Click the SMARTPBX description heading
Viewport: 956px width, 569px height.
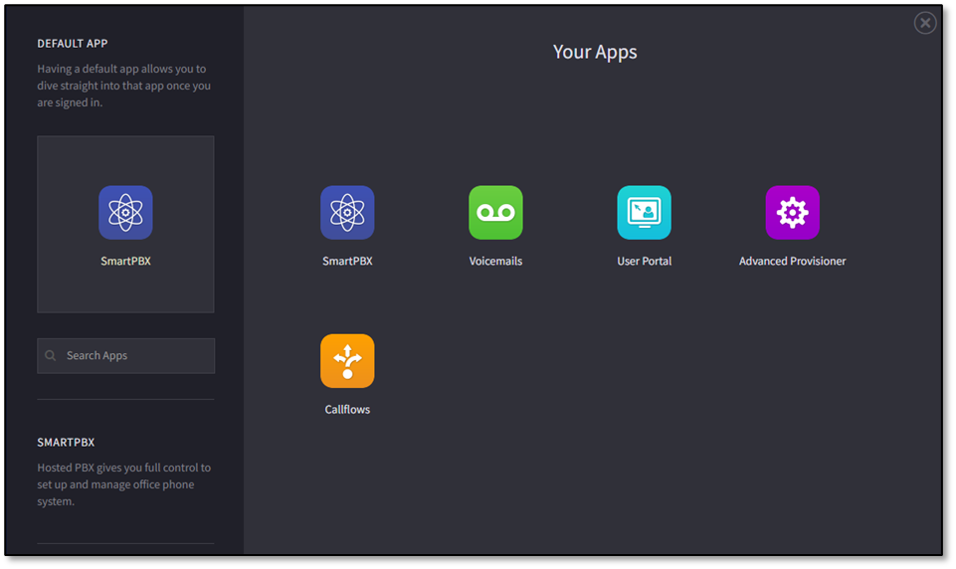click(x=66, y=442)
